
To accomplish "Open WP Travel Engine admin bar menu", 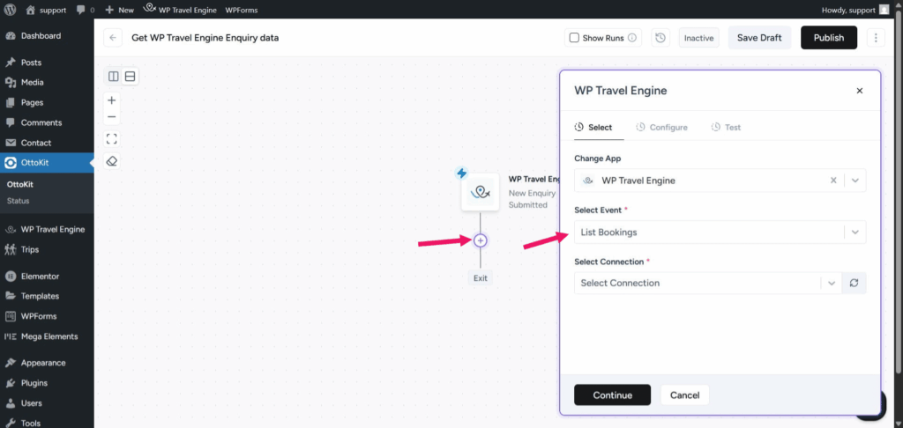I will [x=180, y=10].
